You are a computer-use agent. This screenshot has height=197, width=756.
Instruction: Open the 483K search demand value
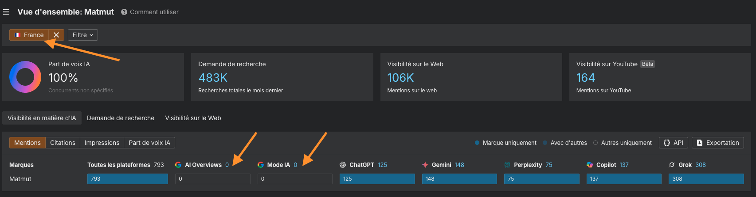click(x=213, y=78)
